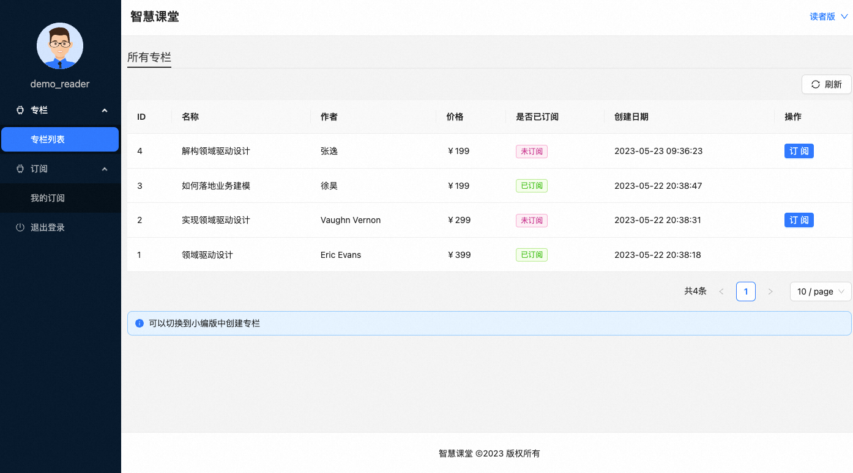The width and height of the screenshot is (853, 473).
Task: Open 专栏列表 in the sidebar
Action: [x=60, y=139]
